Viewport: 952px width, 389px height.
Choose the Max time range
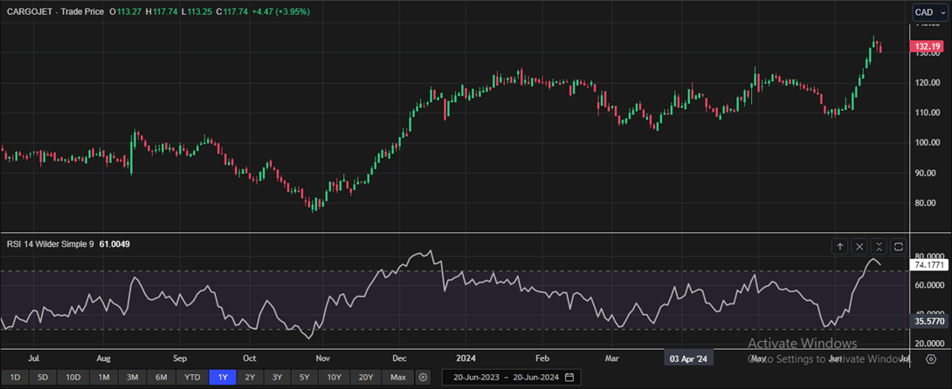[398, 377]
